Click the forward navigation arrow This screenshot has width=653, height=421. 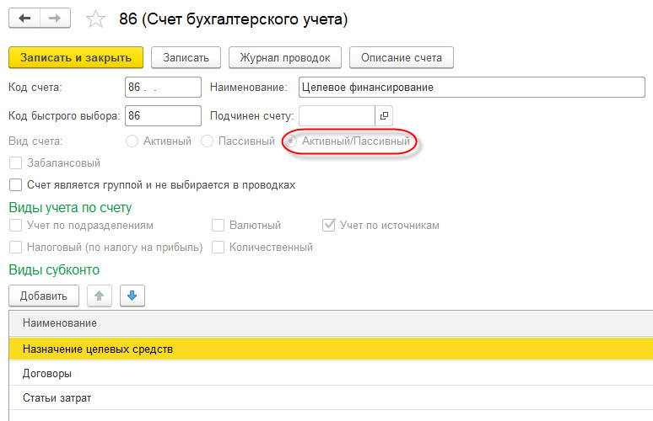coord(54,19)
